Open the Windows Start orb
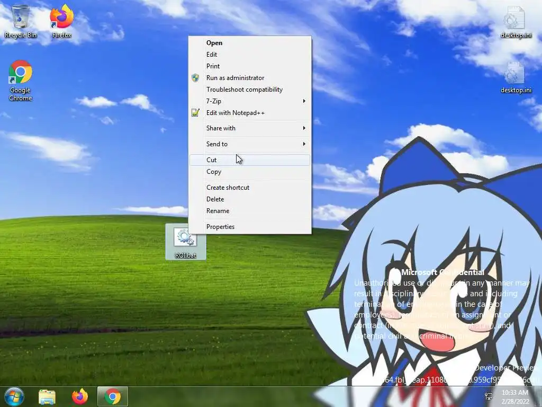 click(x=14, y=396)
